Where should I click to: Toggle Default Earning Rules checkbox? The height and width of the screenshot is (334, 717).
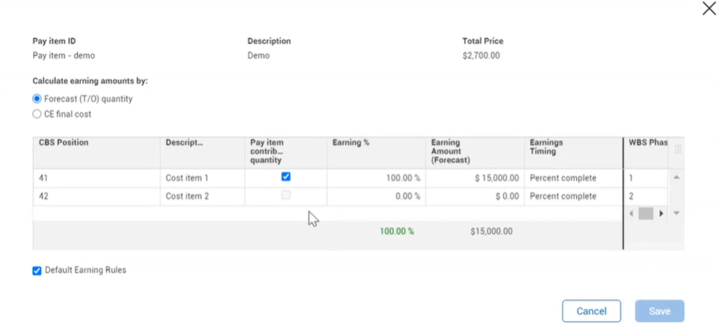coord(37,271)
